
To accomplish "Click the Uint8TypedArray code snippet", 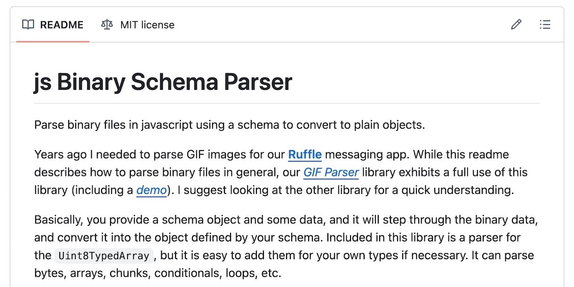I will pos(104,256).
